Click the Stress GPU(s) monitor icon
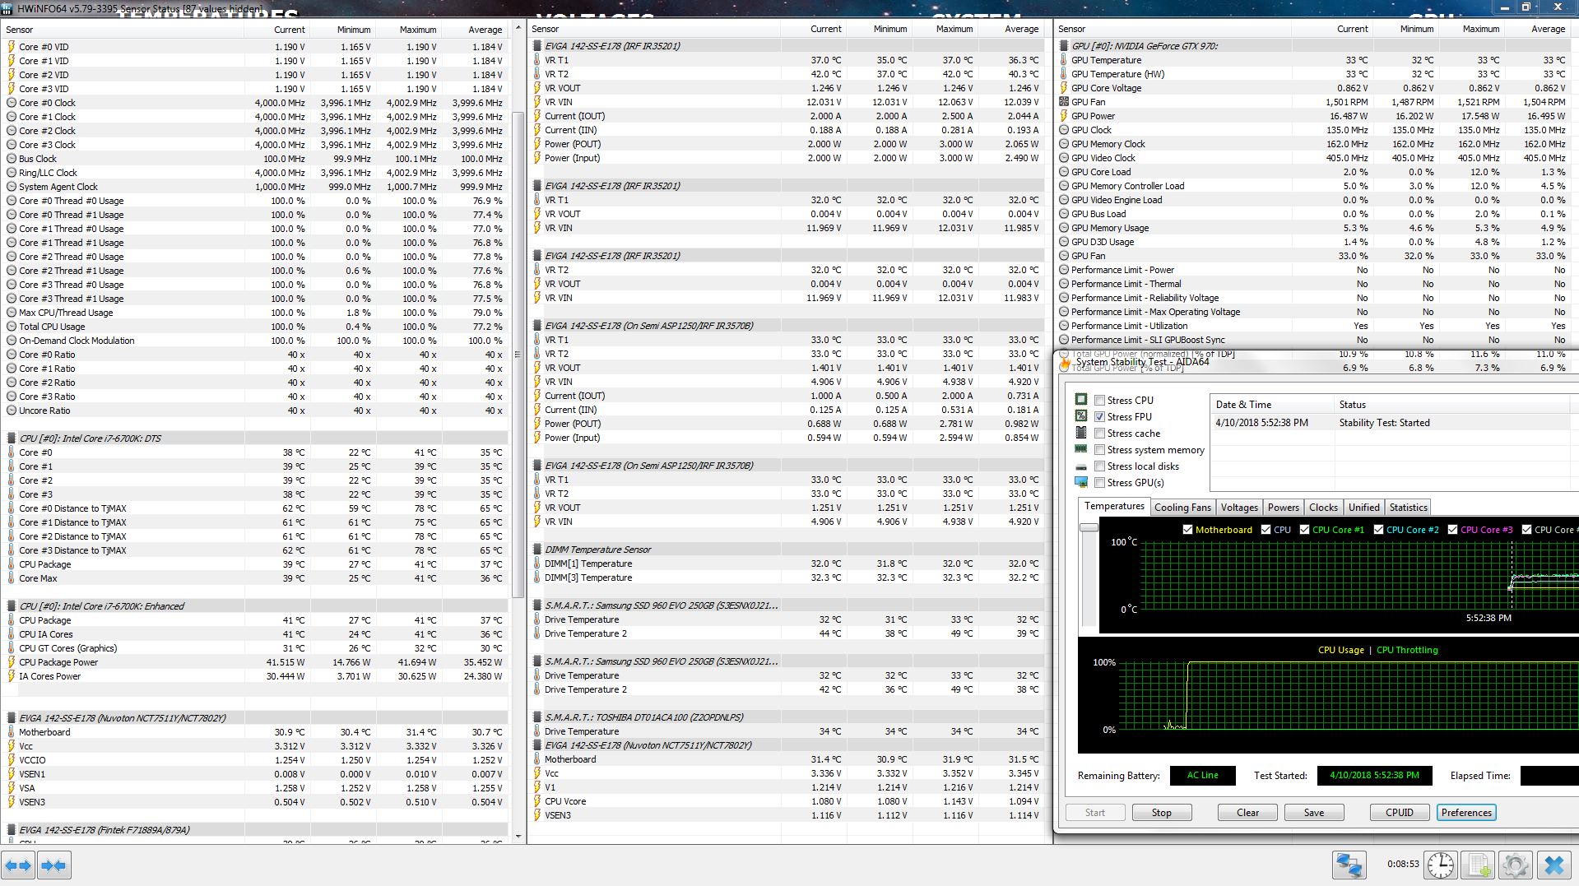The height and width of the screenshot is (886, 1579). [x=1081, y=482]
